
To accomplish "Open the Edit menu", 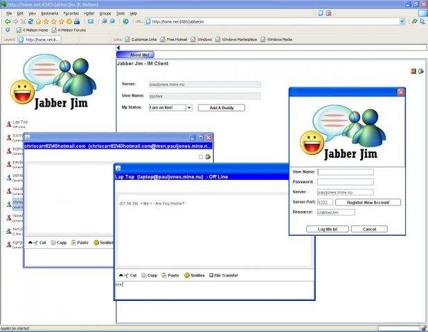I will [20, 13].
